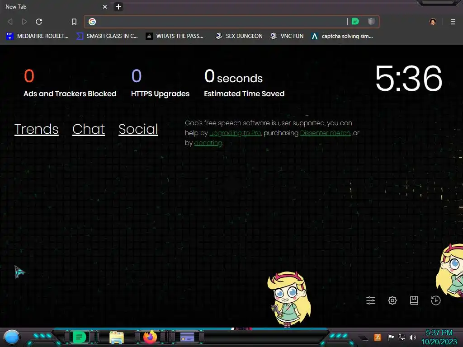Bookmark this page icon
Screen dimensions: 463x347
[x=74, y=22]
